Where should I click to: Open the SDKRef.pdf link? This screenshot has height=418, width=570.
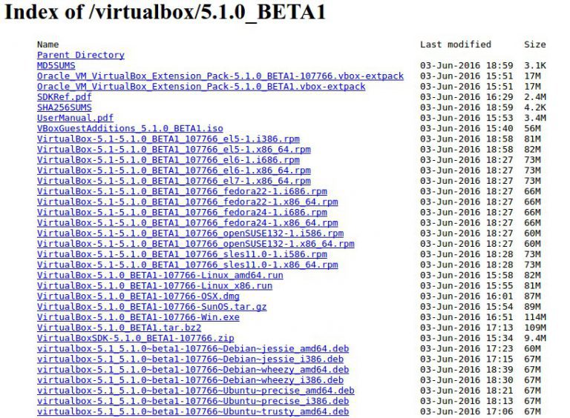pyautogui.click(x=65, y=97)
